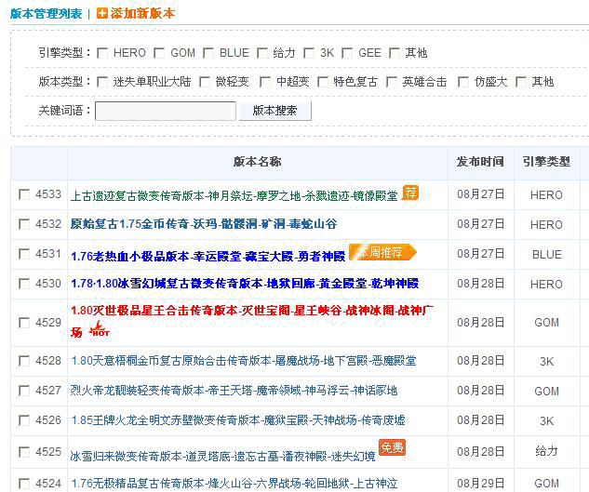Select 英雄合击 version type checkbox
This screenshot has width=589, height=492.
click(x=392, y=82)
